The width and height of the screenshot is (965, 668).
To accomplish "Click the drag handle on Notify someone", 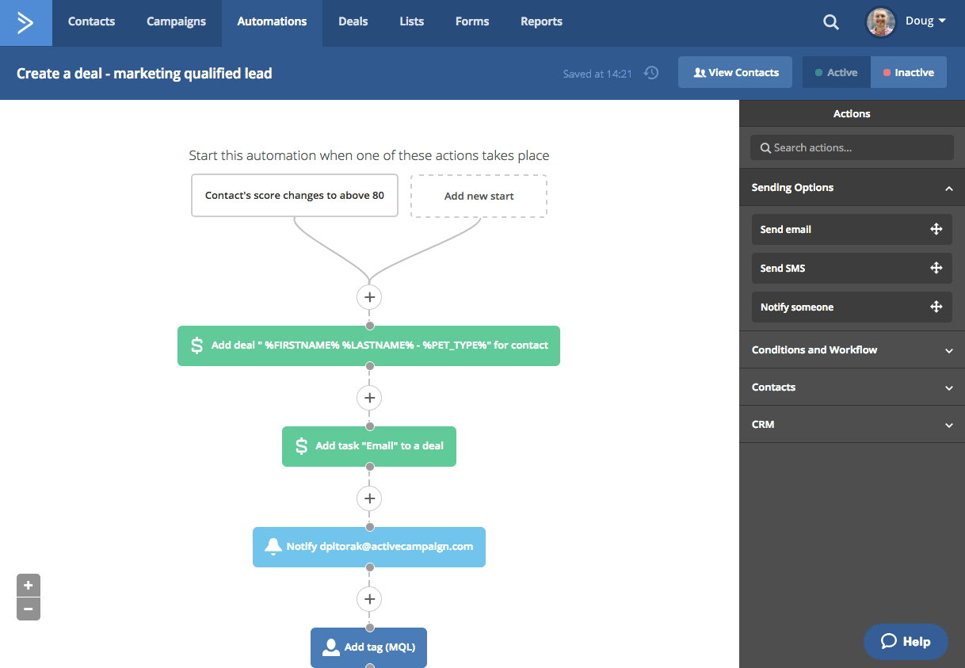I will click(x=936, y=307).
